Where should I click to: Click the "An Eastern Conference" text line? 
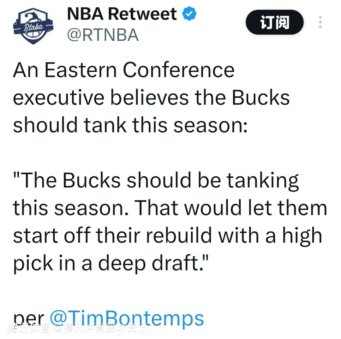[x=123, y=70]
